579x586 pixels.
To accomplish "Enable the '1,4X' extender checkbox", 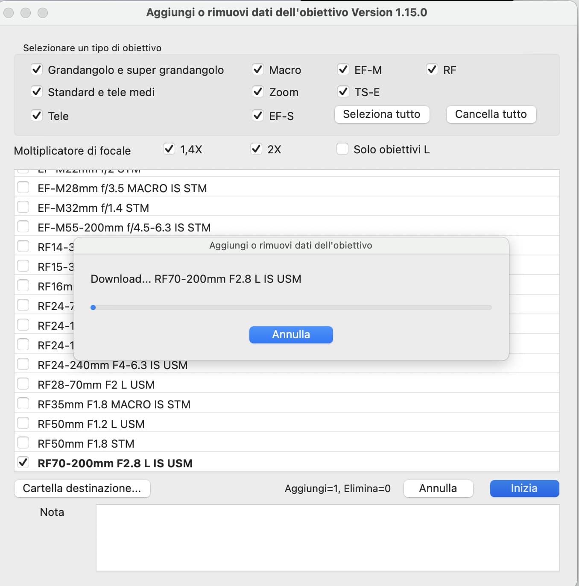I will pyautogui.click(x=169, y=149).
